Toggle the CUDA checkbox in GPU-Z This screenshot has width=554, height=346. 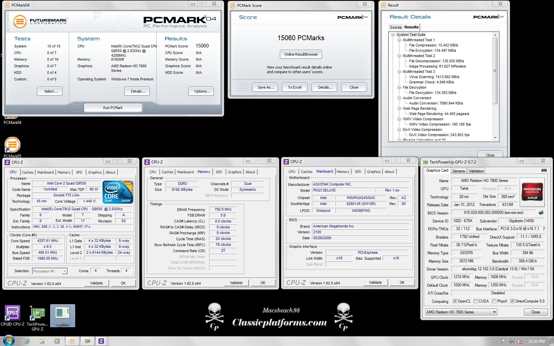tap(476, 301)
